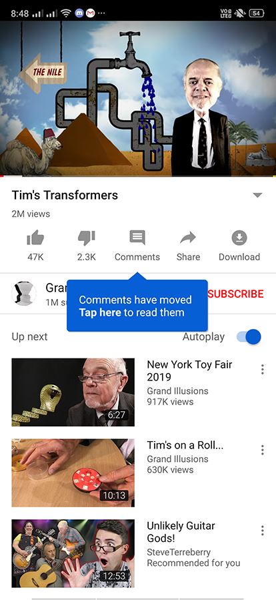Tap the thumbs down dislike icon

pos(87,238)
